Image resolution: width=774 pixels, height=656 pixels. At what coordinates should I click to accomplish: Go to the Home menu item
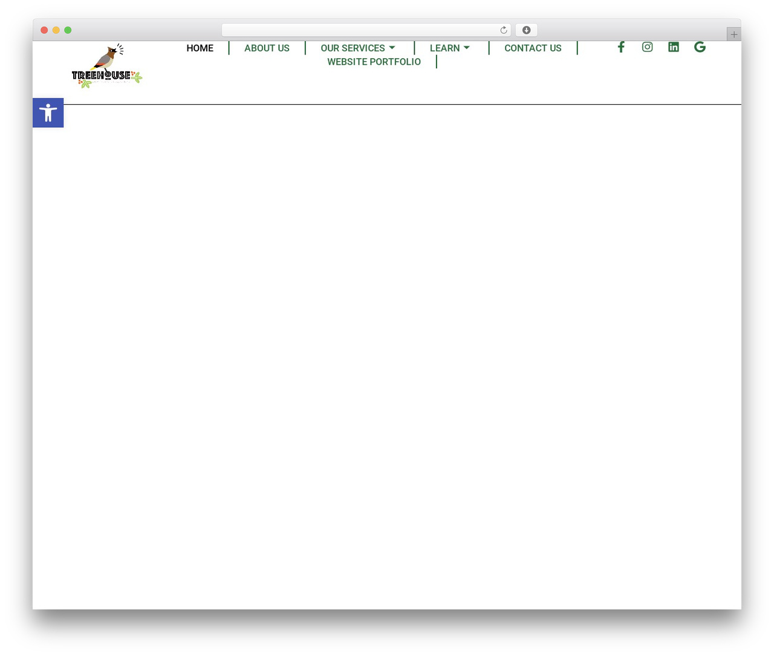coord(200,48)
